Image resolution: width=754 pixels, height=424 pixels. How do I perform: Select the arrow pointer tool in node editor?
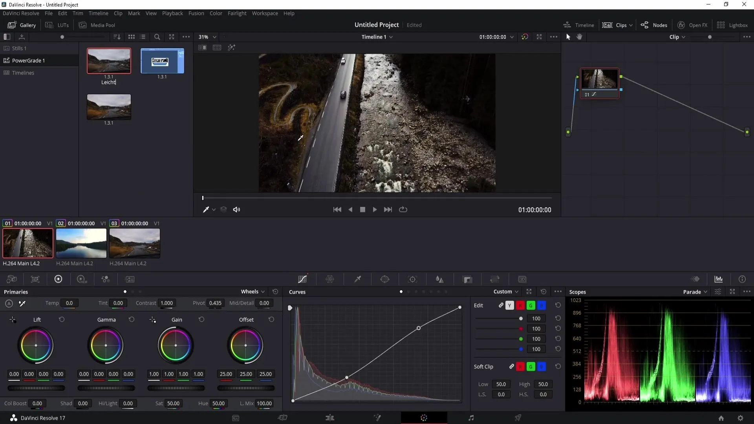tap(568, 37)
